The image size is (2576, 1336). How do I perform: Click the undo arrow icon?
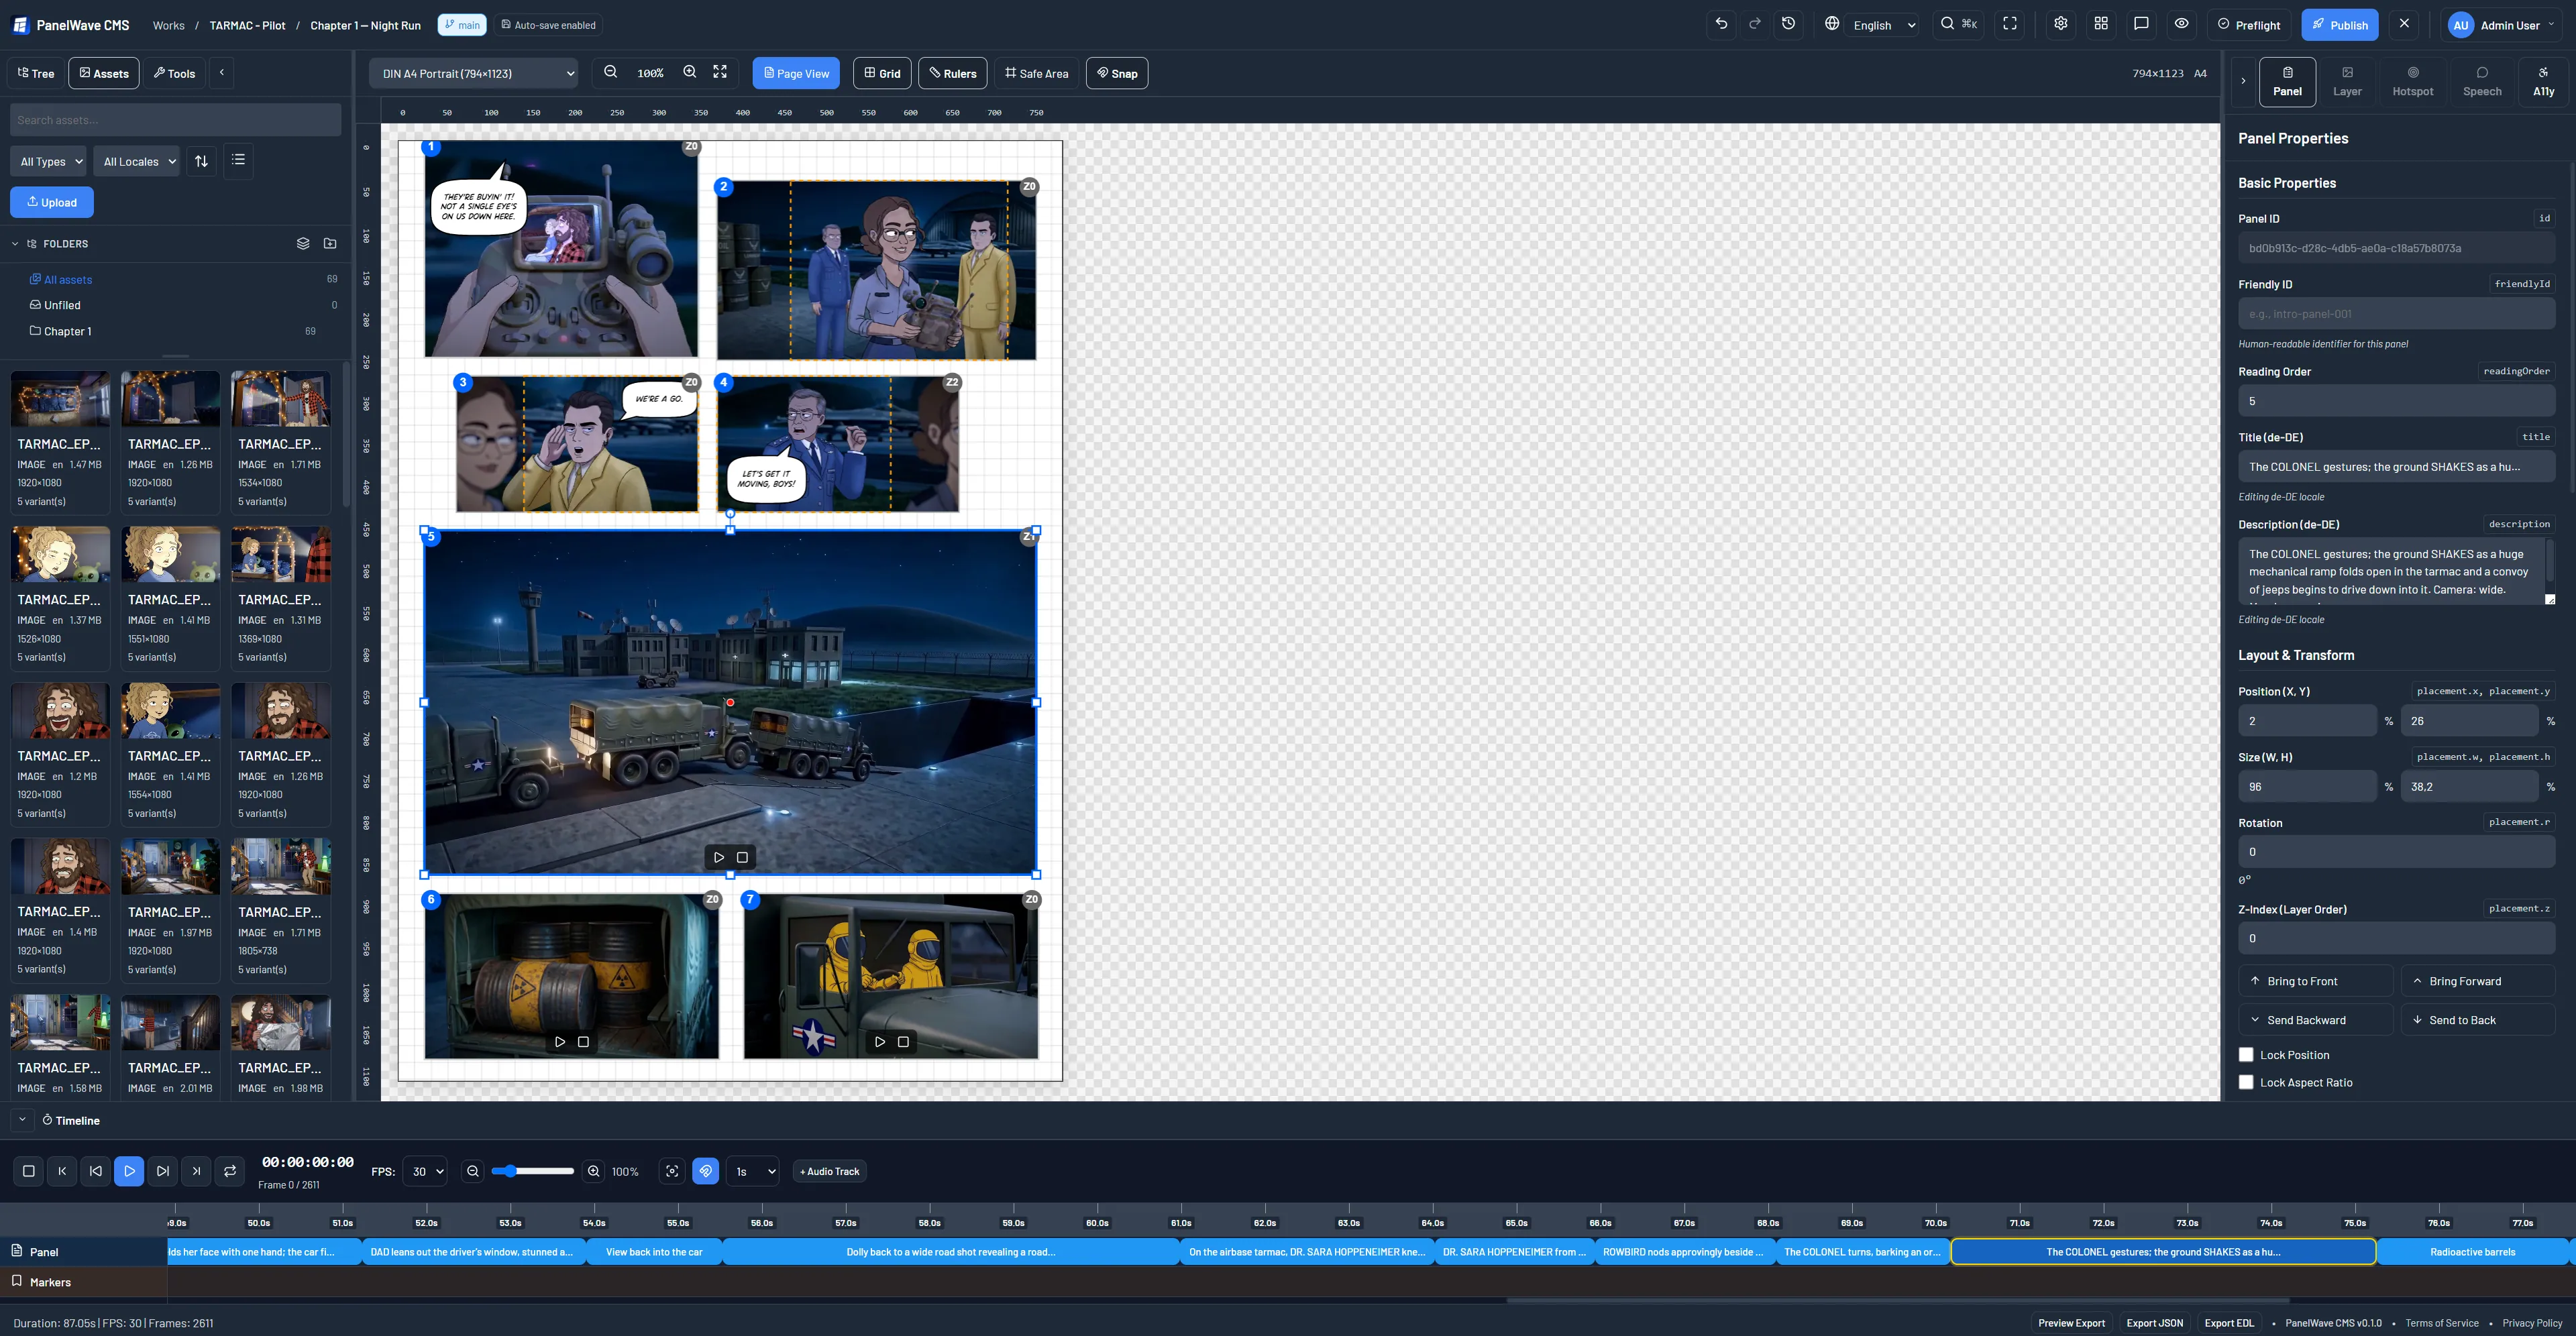pos(1721,24)
